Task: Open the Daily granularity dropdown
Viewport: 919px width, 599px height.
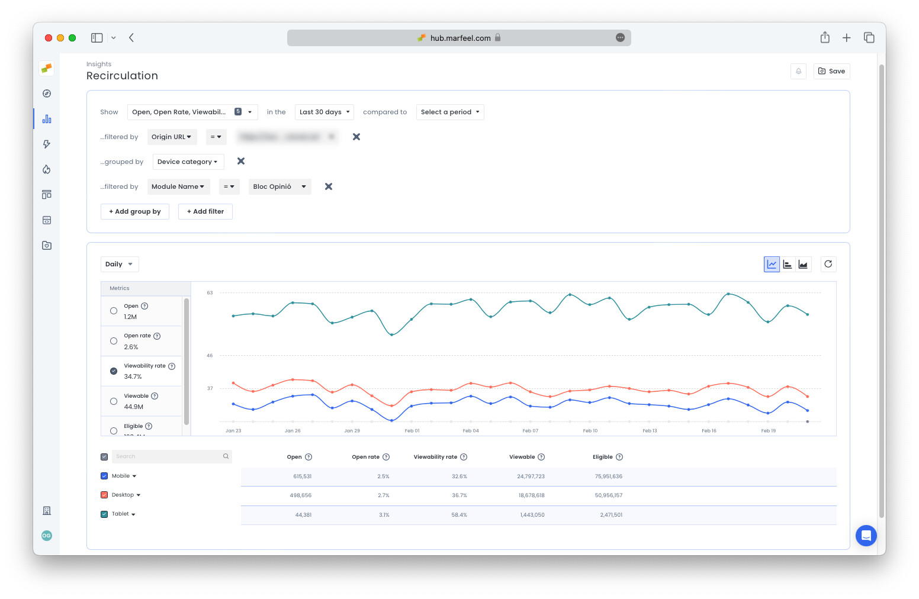Action: pos(119,264)
